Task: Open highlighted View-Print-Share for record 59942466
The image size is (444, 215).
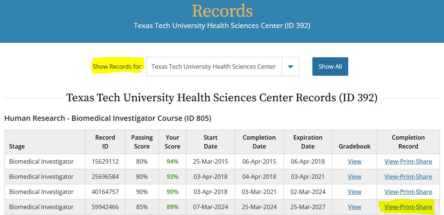Action: point(408,207)
